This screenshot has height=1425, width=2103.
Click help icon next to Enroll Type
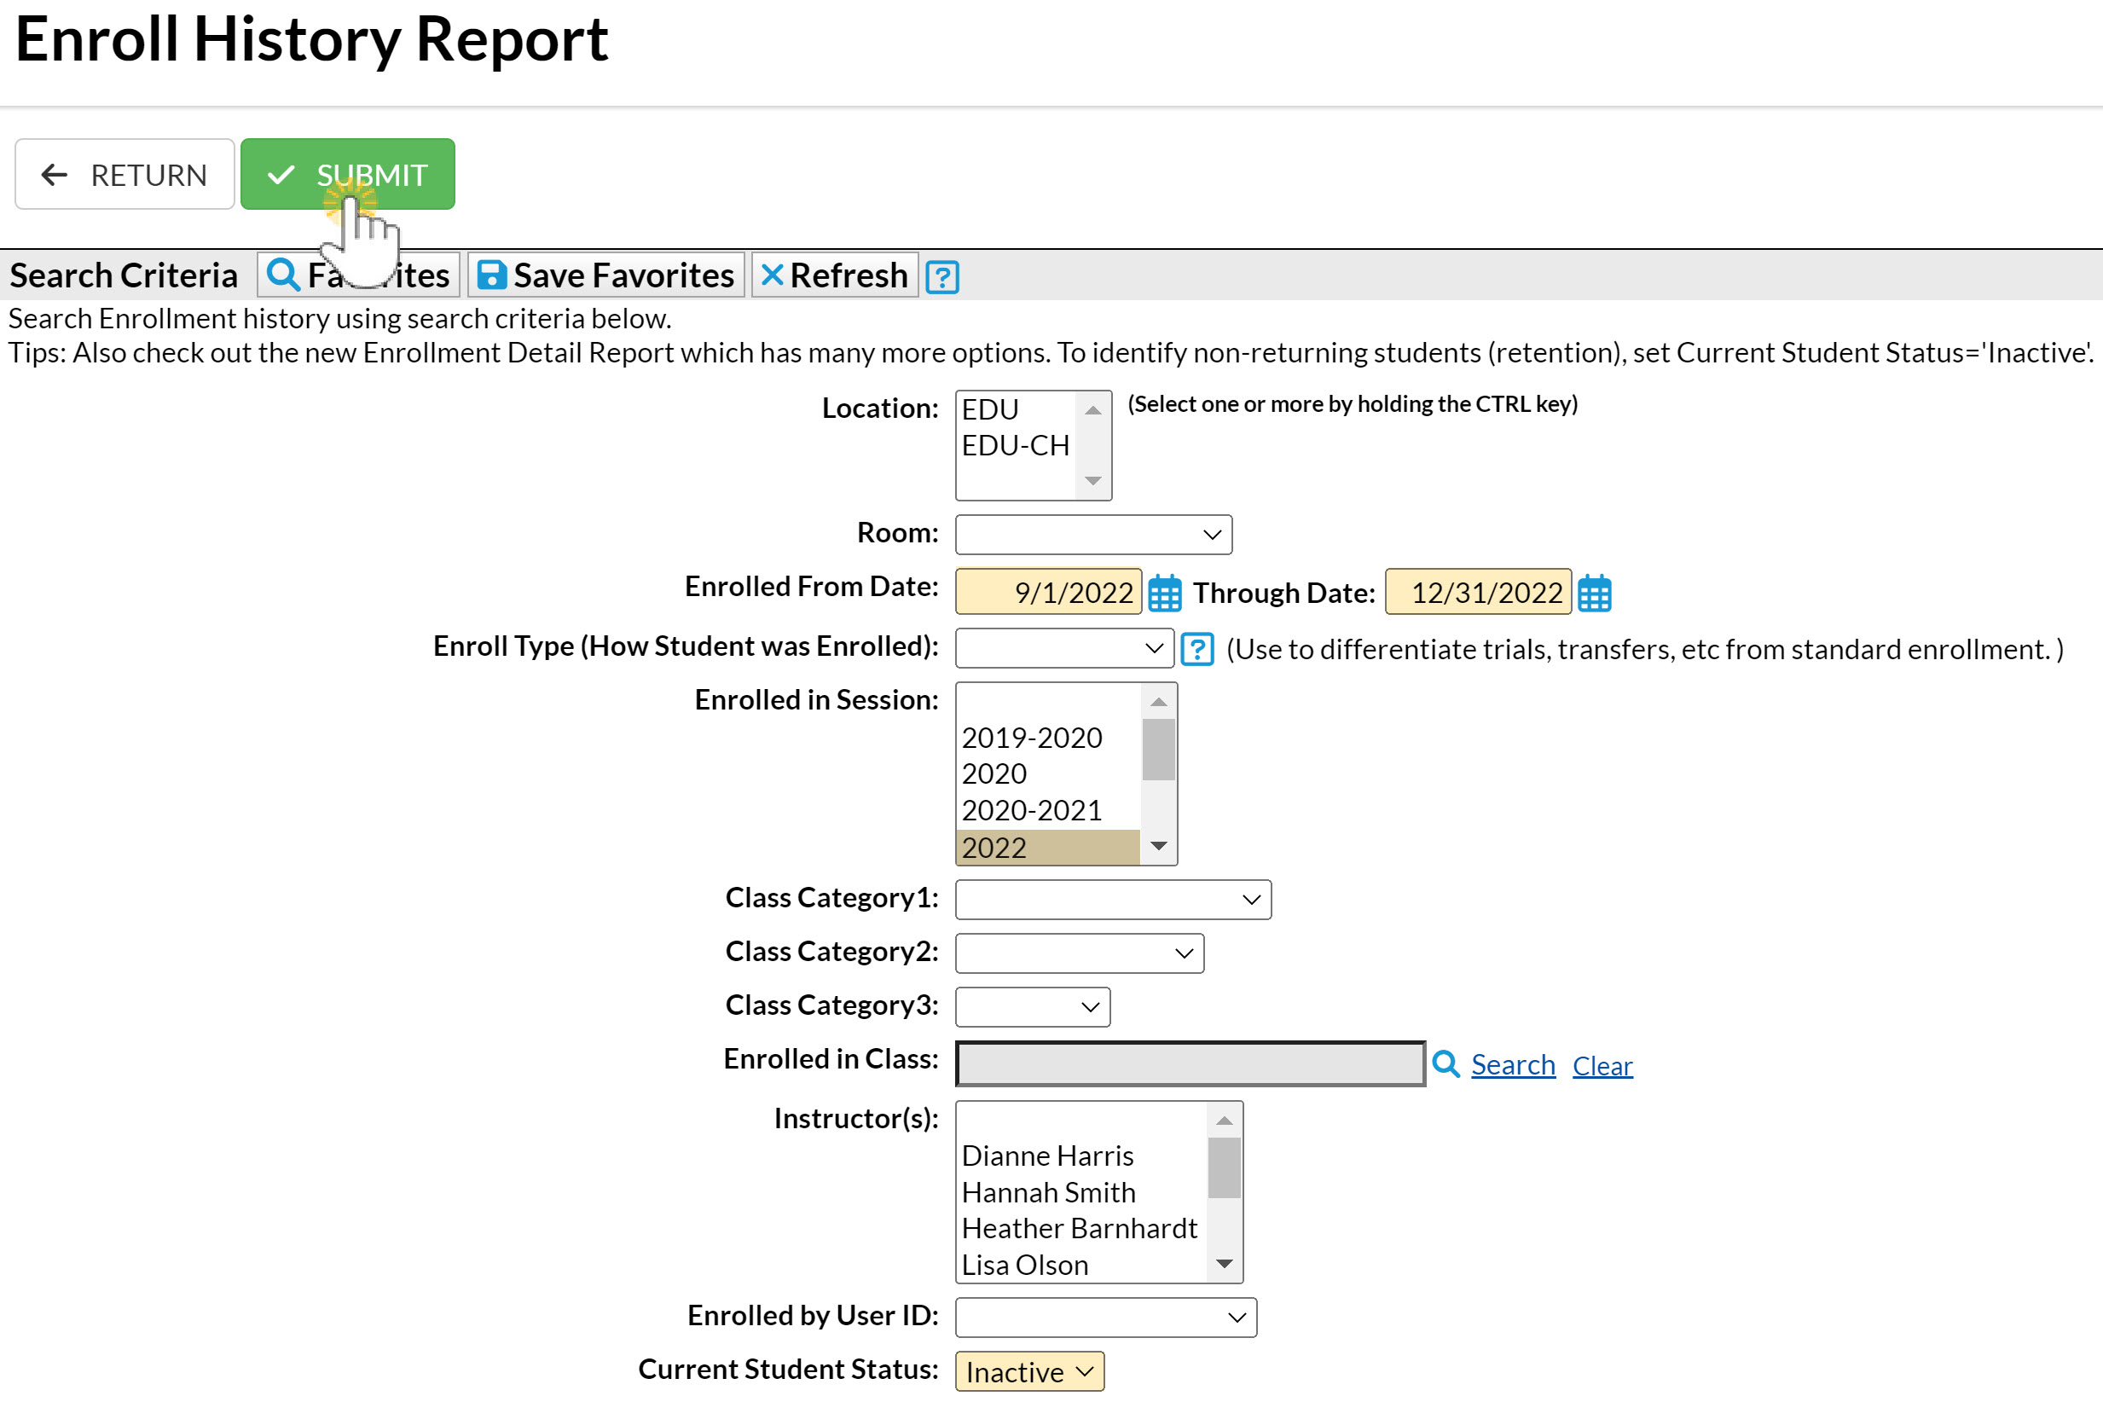pyautogui.click(x=1196, y=649)
